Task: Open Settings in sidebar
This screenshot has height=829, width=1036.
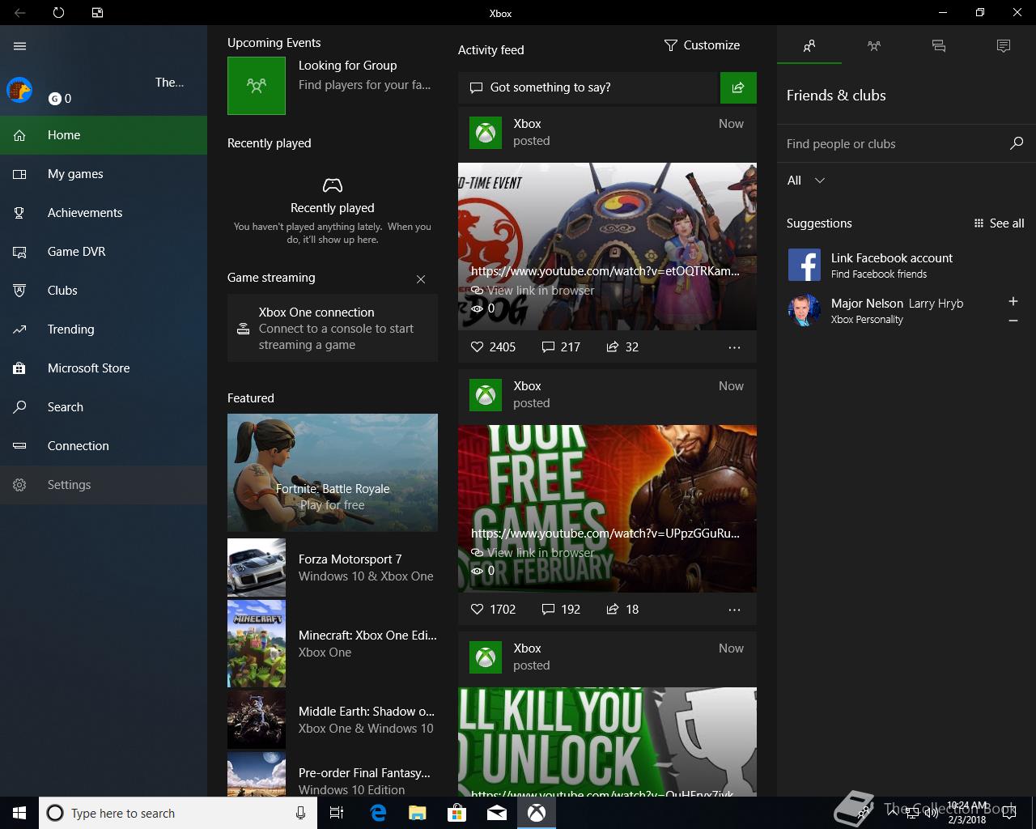Action: click(104, 485)
